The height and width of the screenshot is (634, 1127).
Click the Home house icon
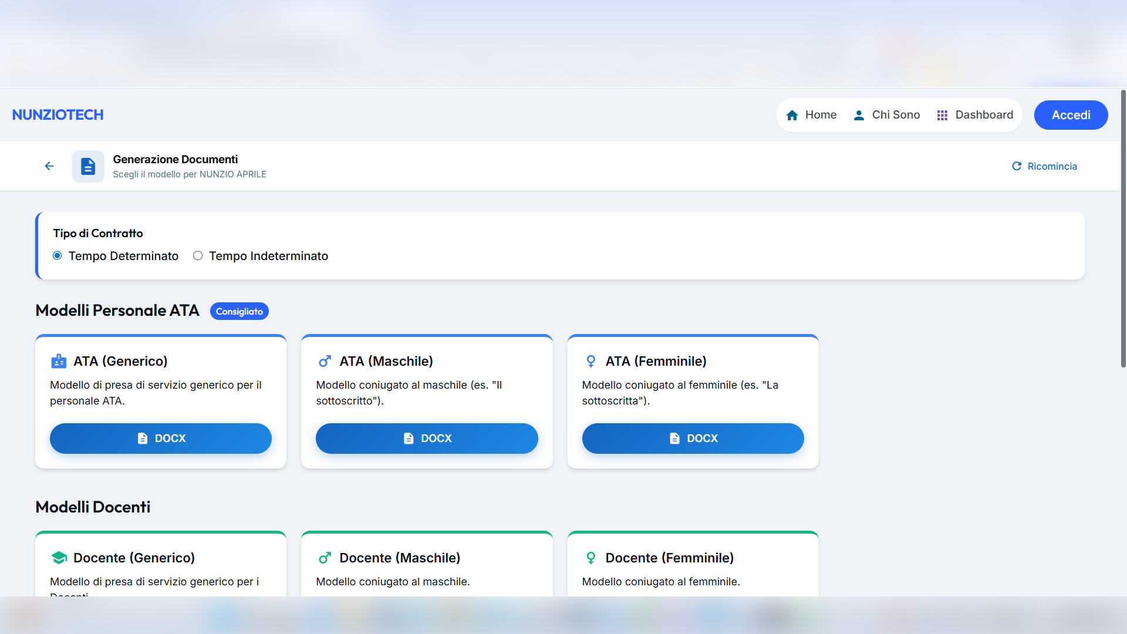click(x=792, y=115)
